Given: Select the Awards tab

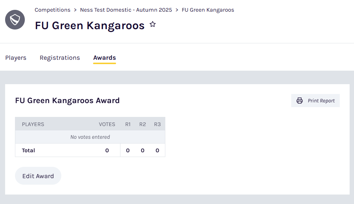Looking at the screenshot, I should [104, 58].
